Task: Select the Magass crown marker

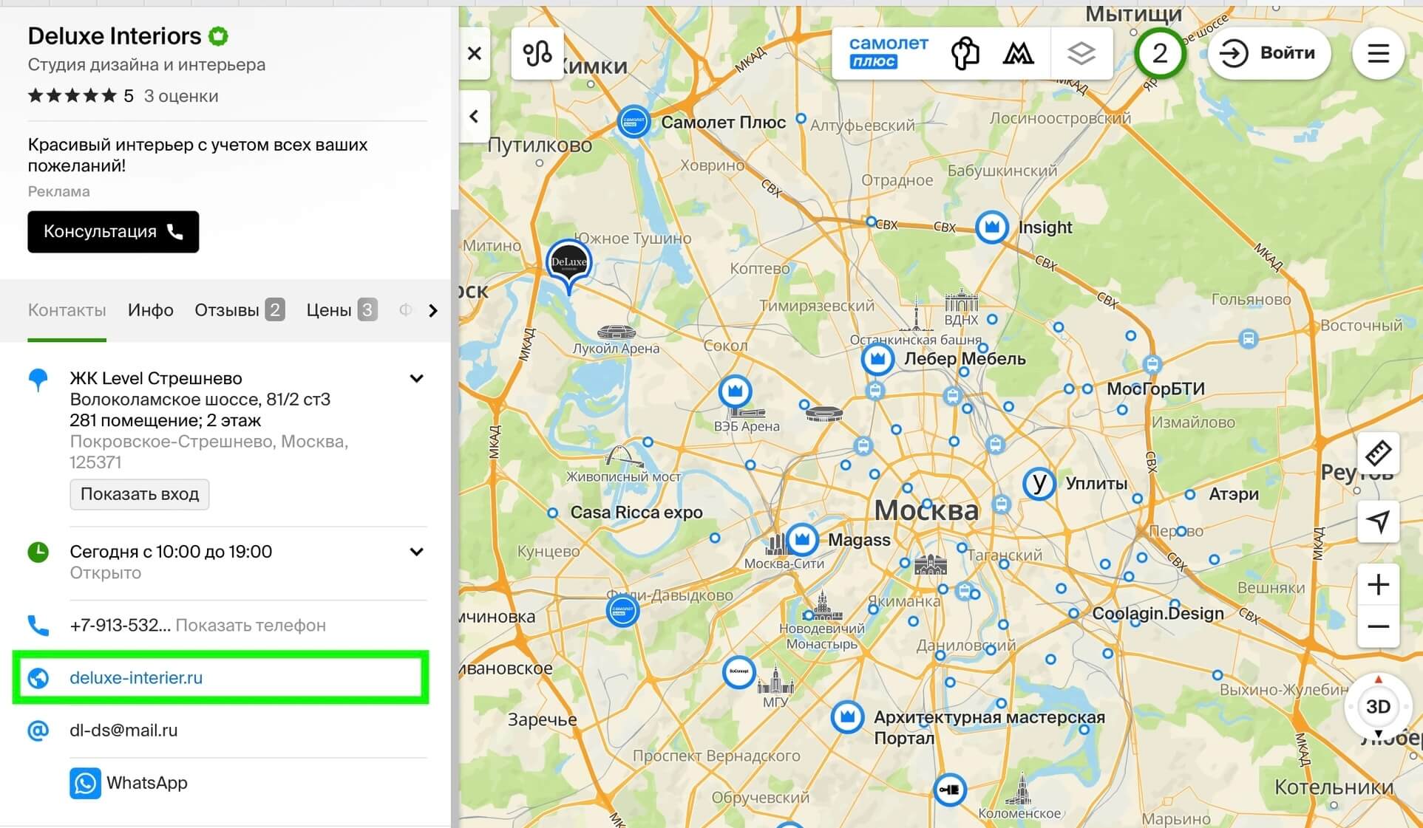Action: pos(801,539)
